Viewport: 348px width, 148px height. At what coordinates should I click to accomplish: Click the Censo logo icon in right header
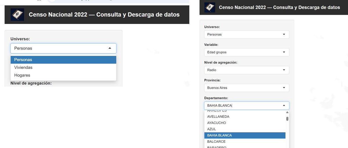coord(209,7)
